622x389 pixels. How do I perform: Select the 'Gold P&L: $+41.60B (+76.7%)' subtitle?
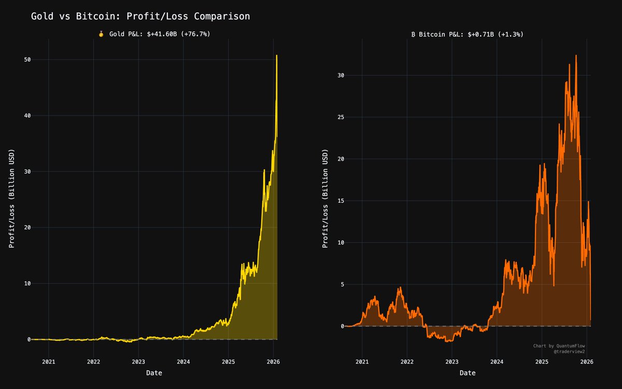160,34
